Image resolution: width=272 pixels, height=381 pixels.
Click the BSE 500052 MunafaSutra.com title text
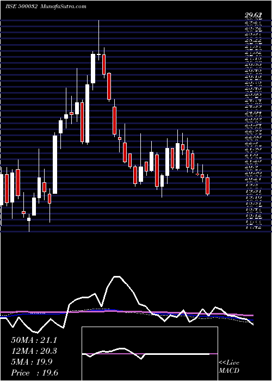[46, 7]
